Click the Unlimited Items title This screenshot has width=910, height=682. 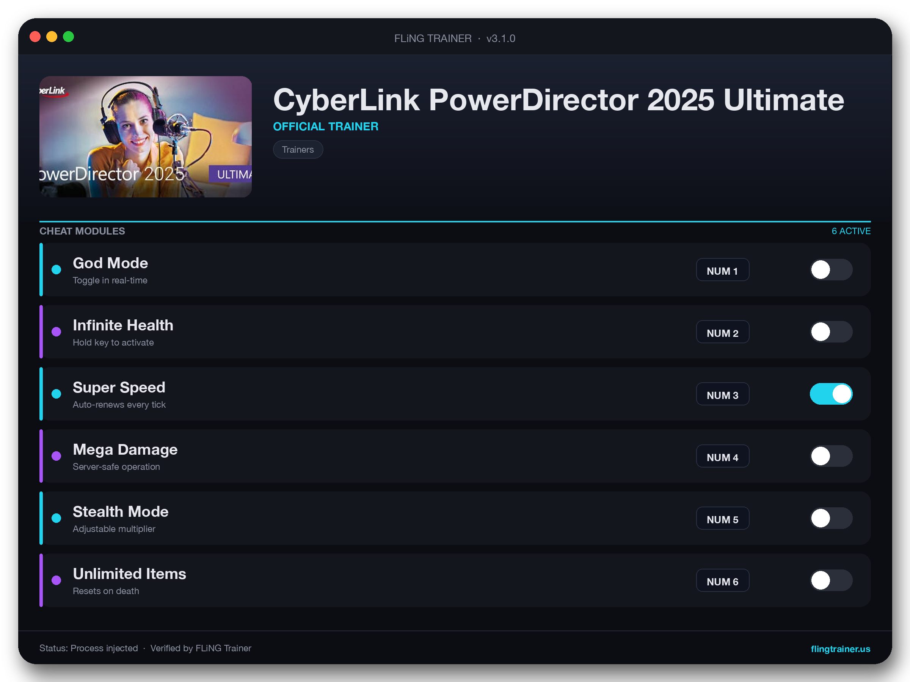(129, 574)
